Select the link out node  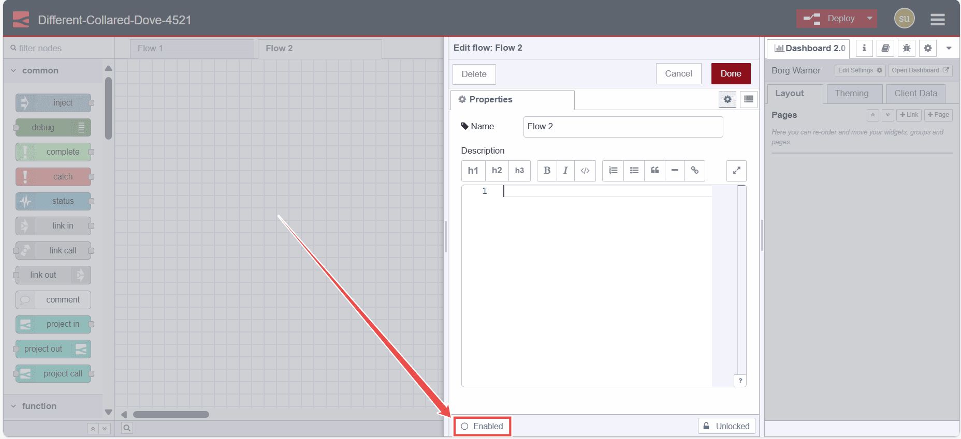53,275
